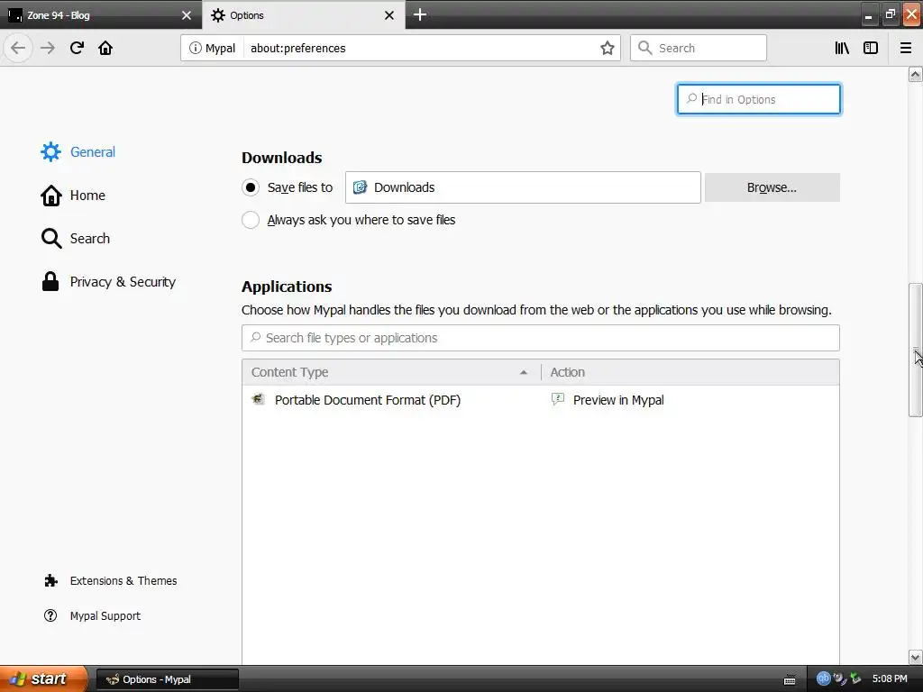923x692 pixels.
Task: Open a new tab with plus
Action: [420, 14]
